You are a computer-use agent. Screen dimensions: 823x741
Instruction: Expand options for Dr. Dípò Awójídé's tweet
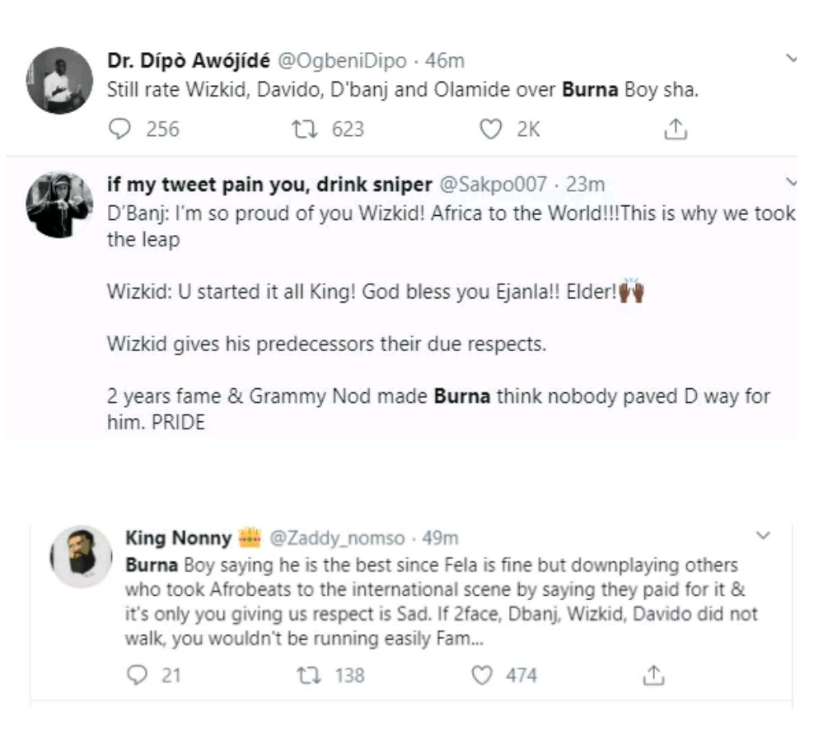pyautogui.click(x=793, y=59)
